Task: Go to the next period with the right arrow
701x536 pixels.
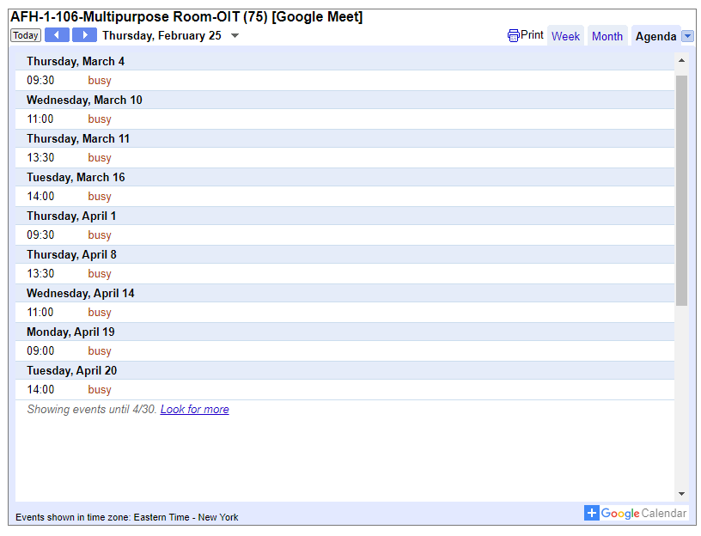Action: [x=84, y=35]
